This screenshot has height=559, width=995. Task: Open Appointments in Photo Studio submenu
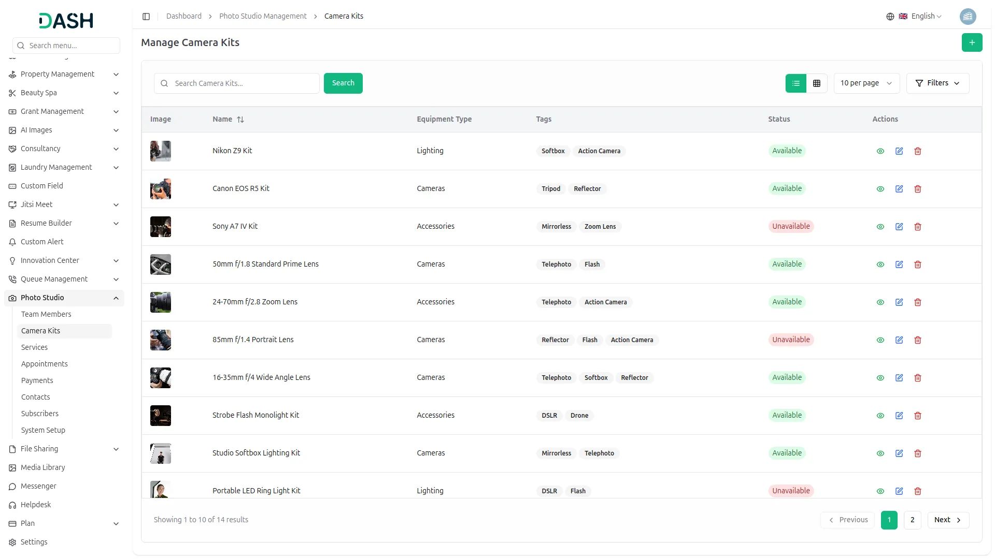pos(45,364)
